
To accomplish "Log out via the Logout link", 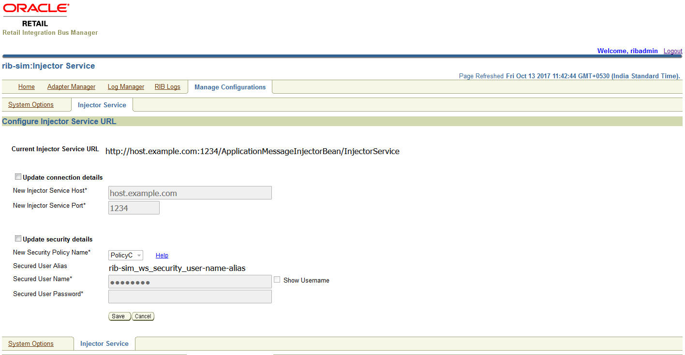I will click(673, 51).
